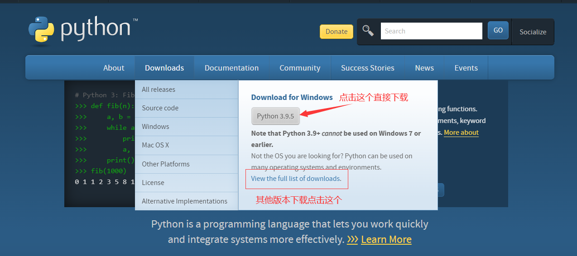Open the About menu
This screenshot has width=577, height=256.
click(114, 68)
